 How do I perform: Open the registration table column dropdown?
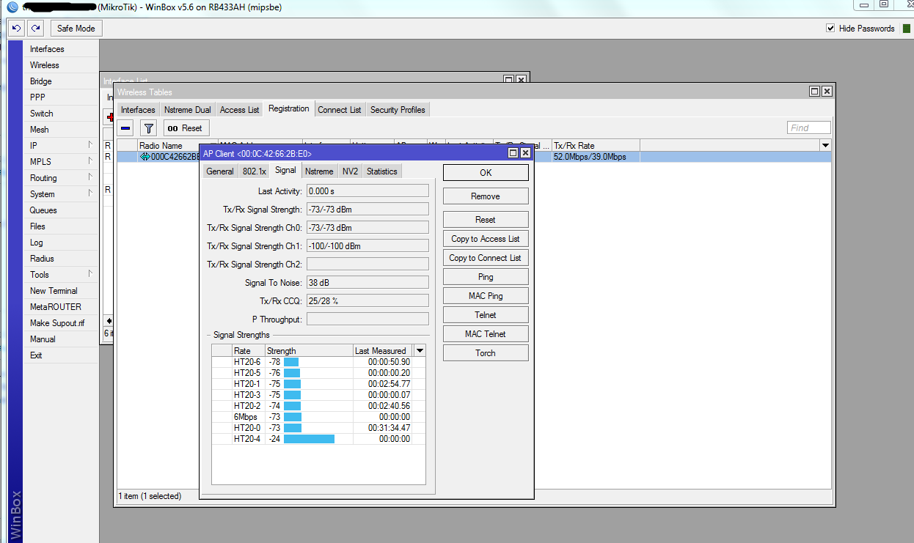(825, 146)
